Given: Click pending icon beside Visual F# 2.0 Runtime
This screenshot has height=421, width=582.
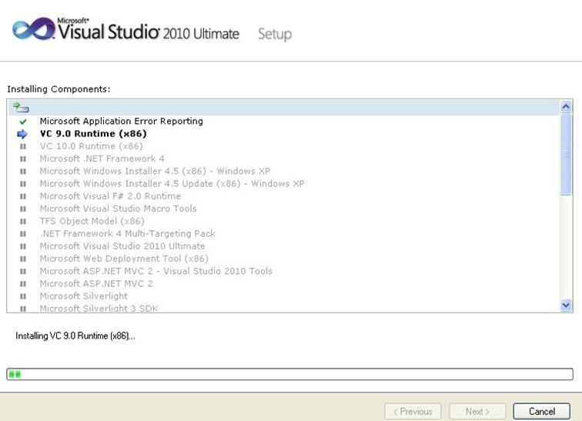Looking at the screenshot, I should (x=23, y=196).
